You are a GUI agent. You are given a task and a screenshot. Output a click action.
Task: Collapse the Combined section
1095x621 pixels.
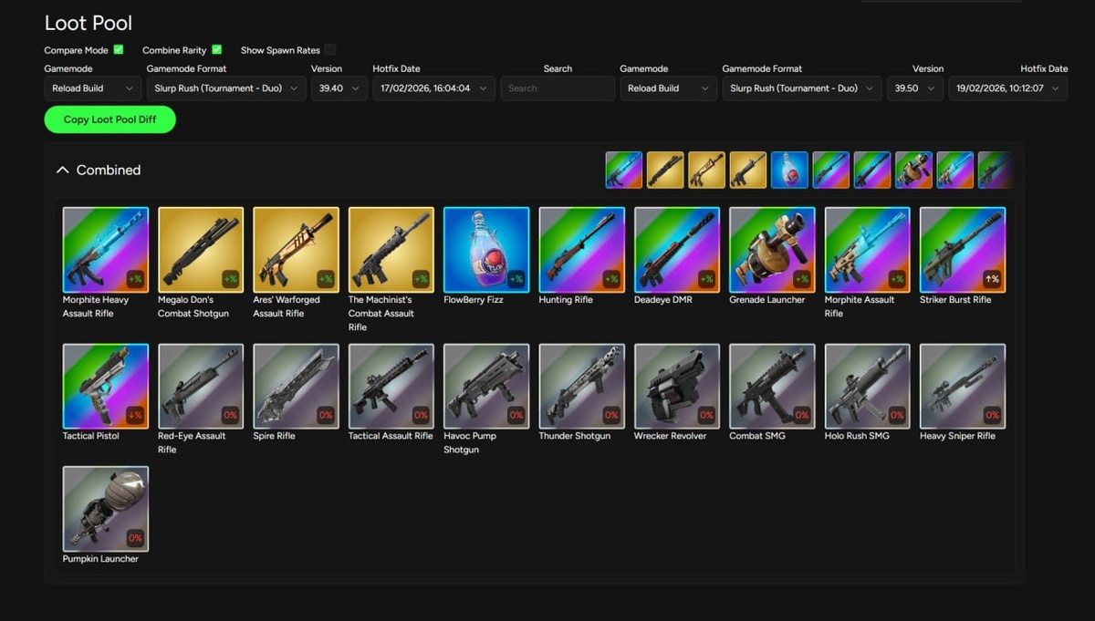point(63,170)
